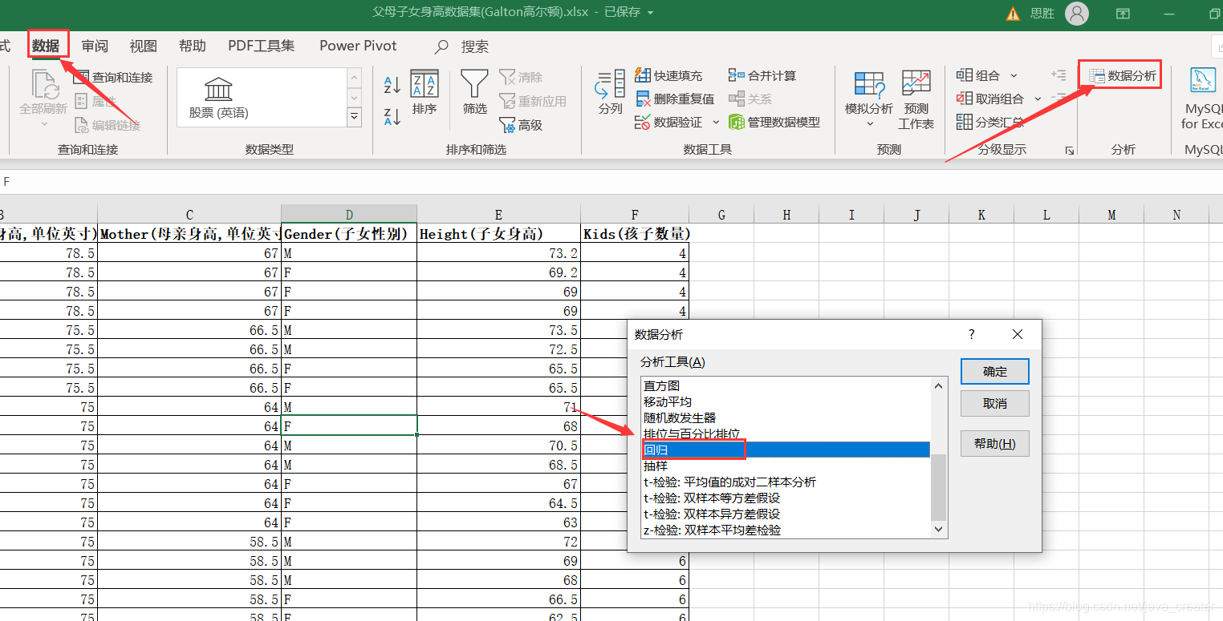Select column E header

click(x=498, y=214)
